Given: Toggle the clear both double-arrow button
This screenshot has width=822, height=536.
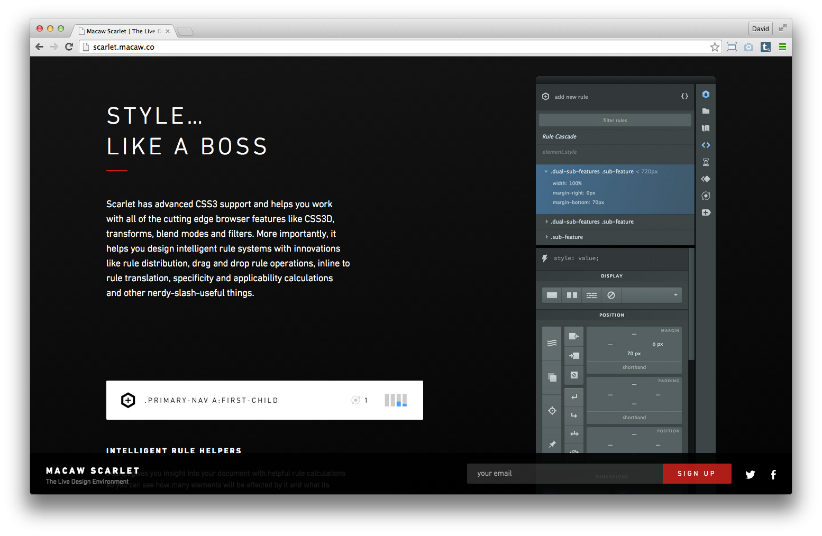Looking at the screenshot, I should (x=574, y=434).
